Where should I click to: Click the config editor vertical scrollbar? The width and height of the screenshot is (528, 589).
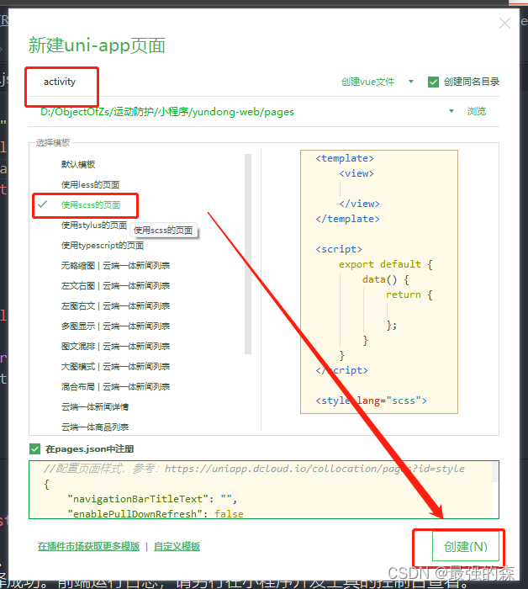pos(495,472)
